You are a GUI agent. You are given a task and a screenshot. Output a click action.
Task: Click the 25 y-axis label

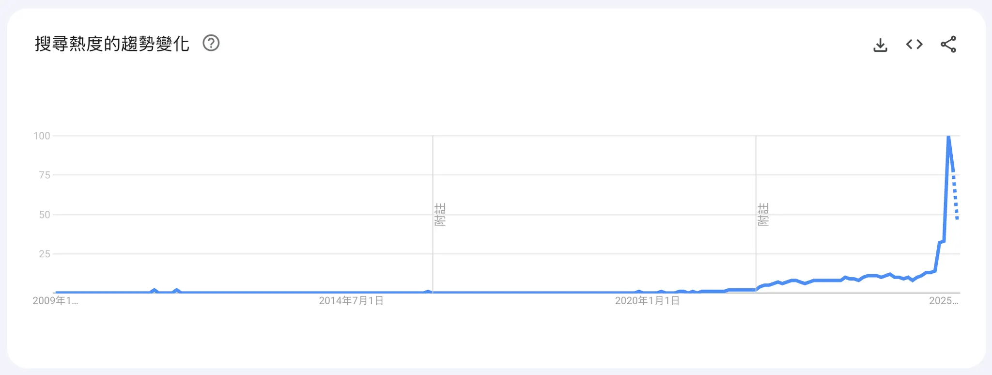44,254
